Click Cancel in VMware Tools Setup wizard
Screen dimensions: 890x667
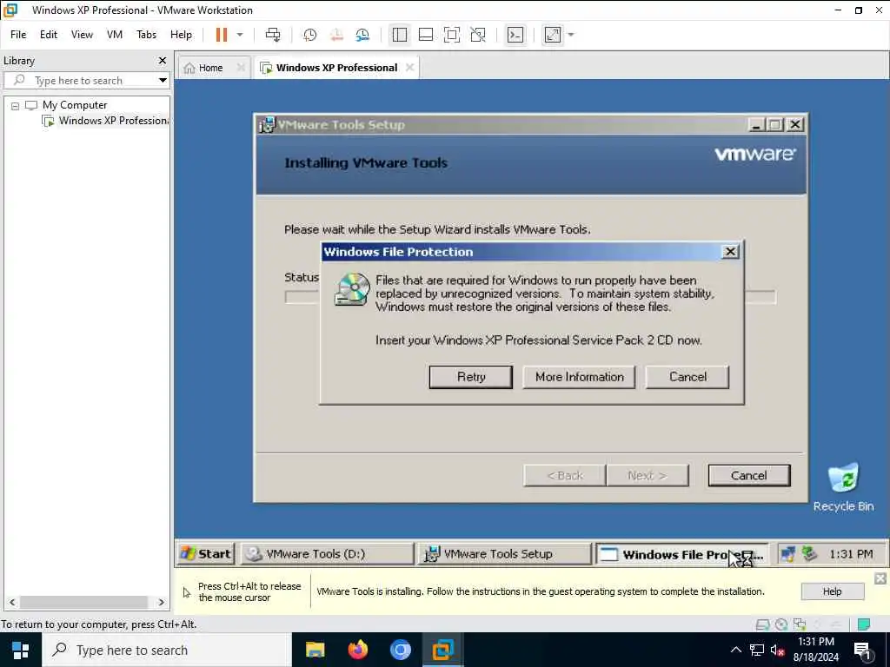[x=748, y=475]
